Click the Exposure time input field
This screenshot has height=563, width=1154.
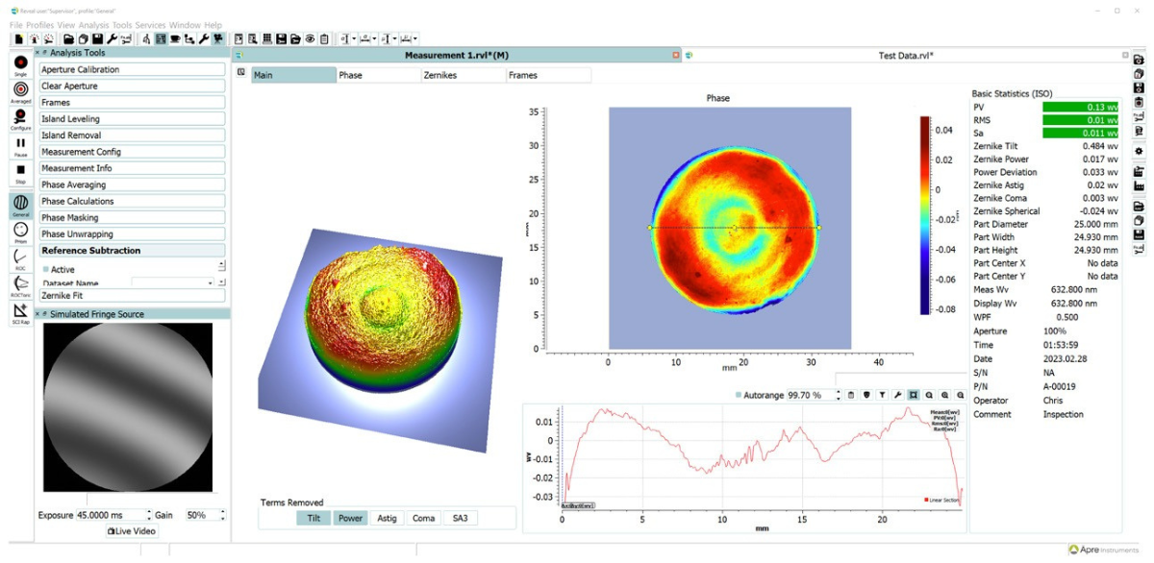tap(110, 515)
